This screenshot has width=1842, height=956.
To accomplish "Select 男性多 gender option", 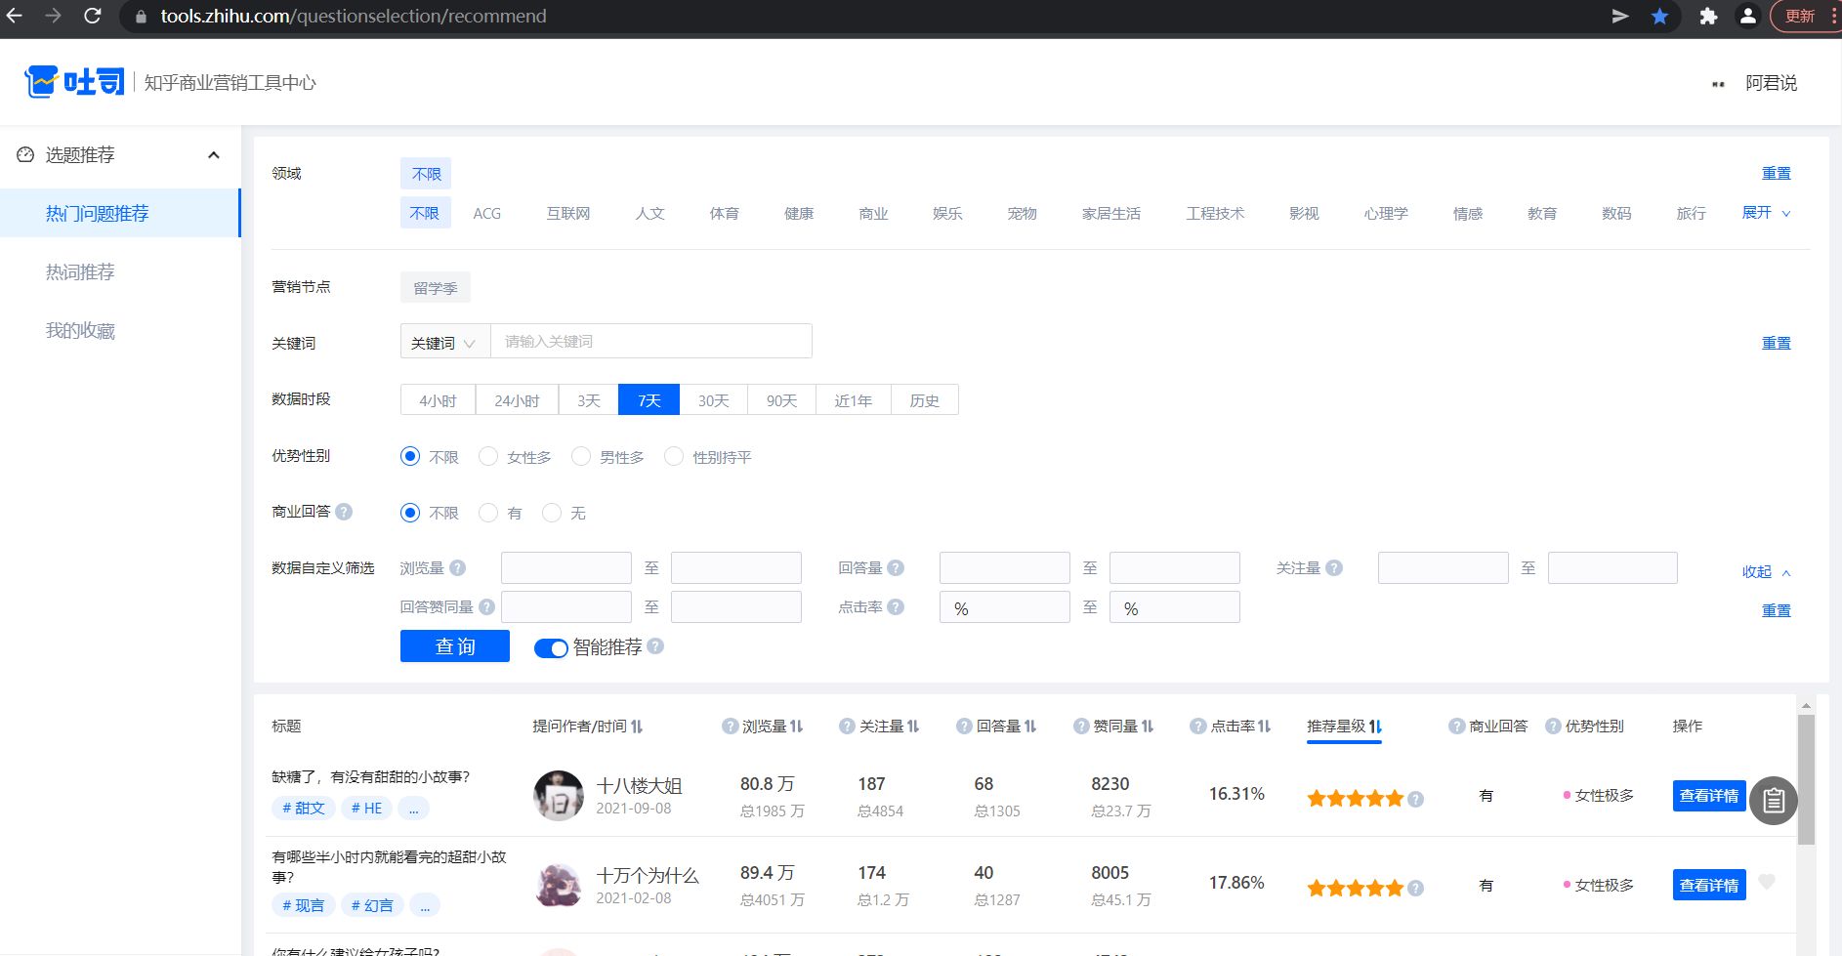I will tap(581, 456).
